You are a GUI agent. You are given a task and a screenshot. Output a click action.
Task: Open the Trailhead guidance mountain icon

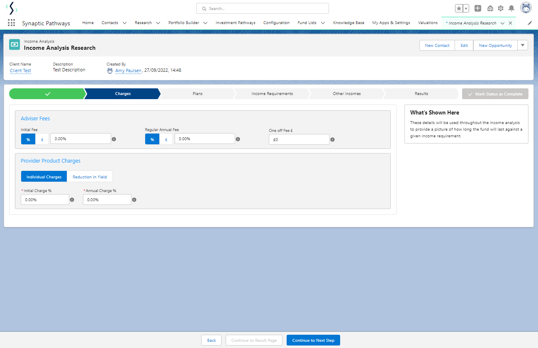tap(490, 8)
